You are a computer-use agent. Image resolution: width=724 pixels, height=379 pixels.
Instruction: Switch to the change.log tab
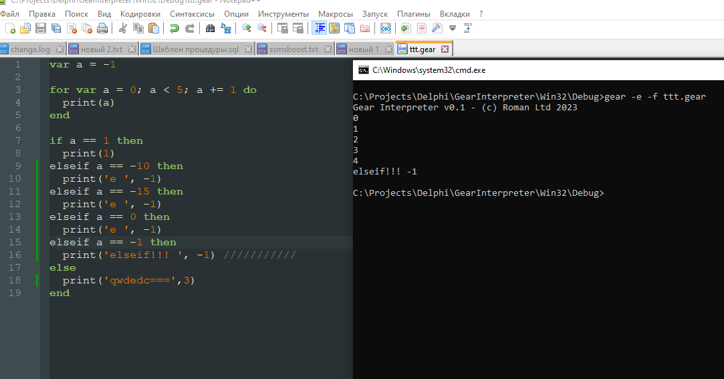point(30,49)
